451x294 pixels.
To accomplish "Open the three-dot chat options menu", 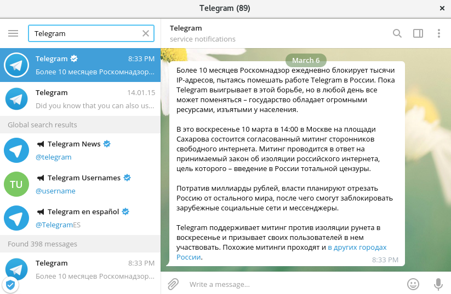I will pos(439,33).
